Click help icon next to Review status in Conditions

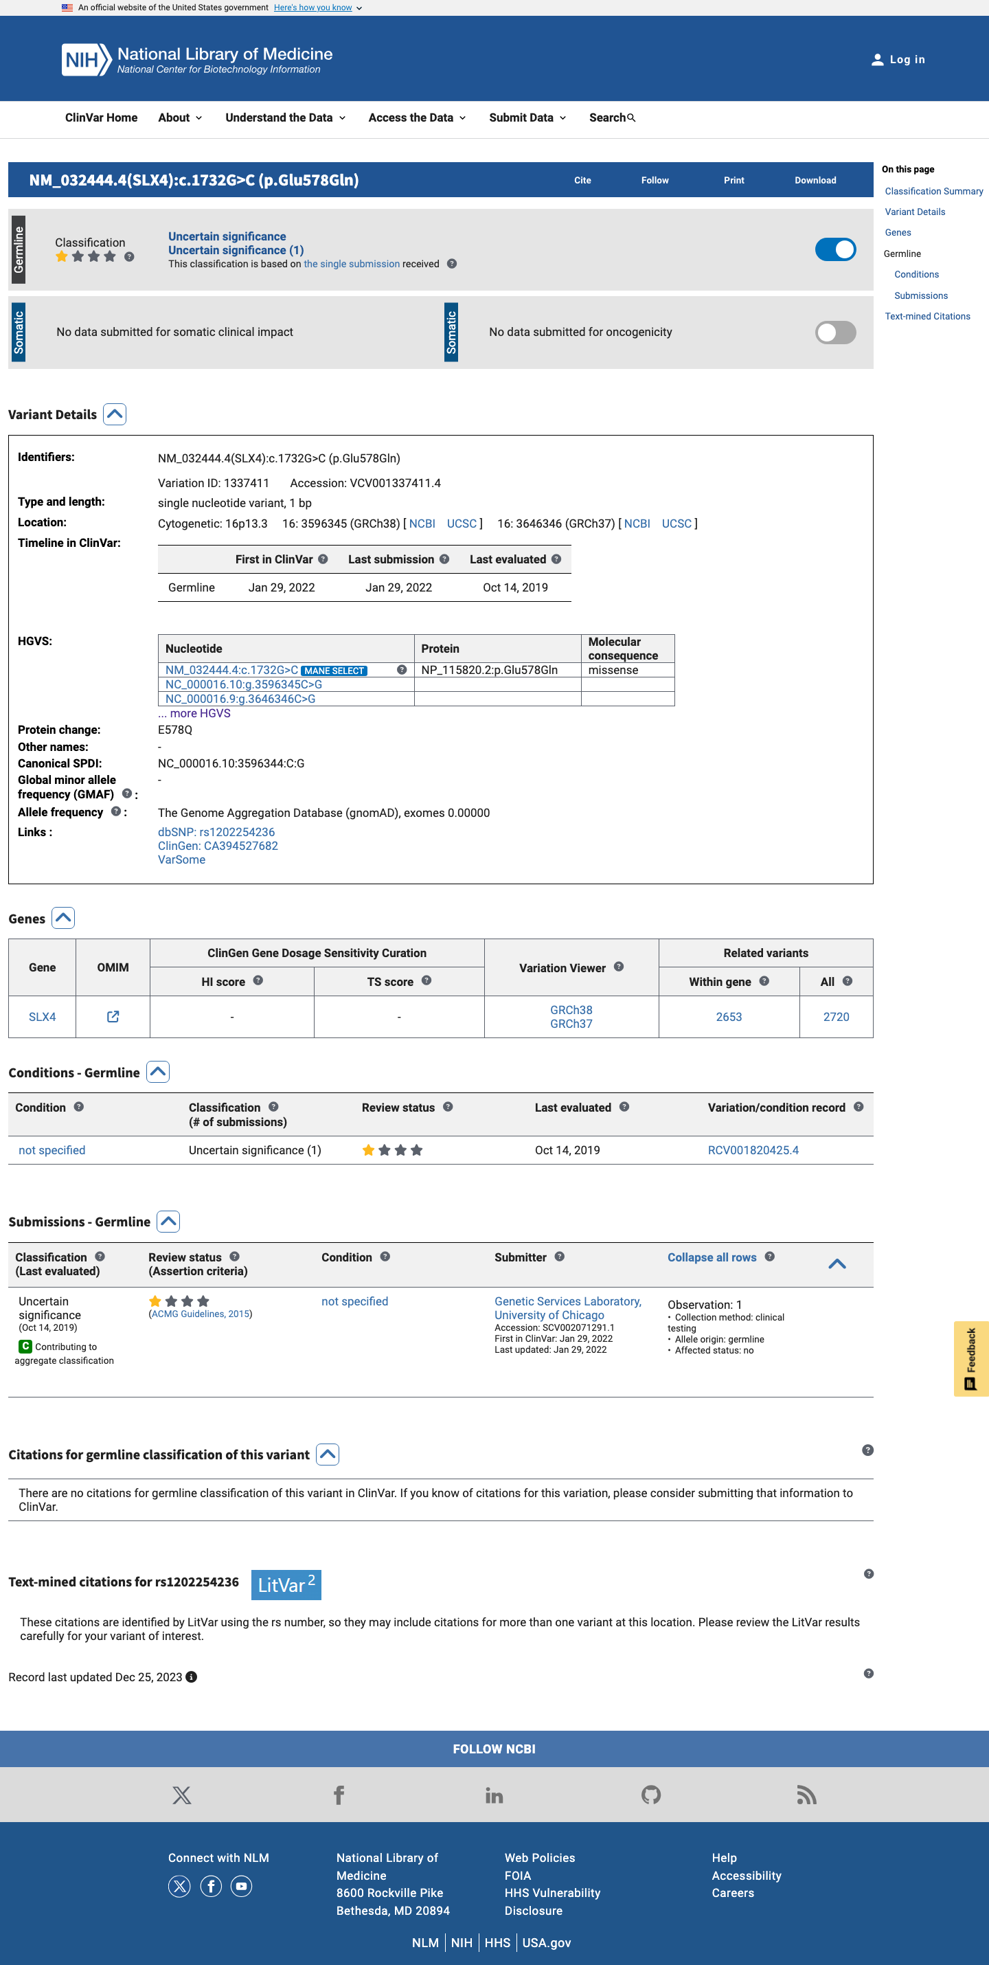[x=448, y=1107]
